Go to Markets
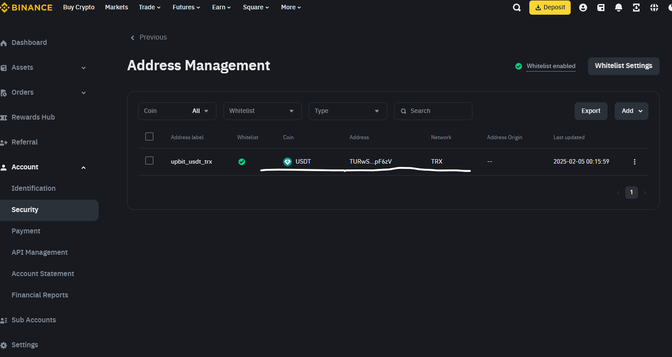This screenshot has width=672, height=357. click(x=116, y=8)
